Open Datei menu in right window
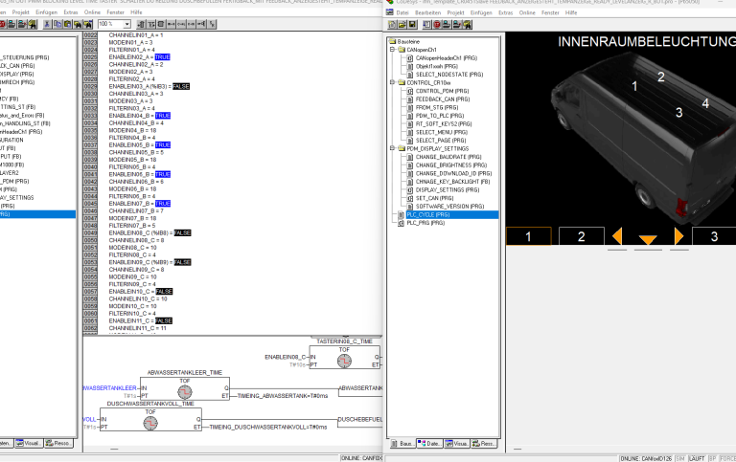Image resolution: width=736 pixels, height=462 pixels. 402,12
